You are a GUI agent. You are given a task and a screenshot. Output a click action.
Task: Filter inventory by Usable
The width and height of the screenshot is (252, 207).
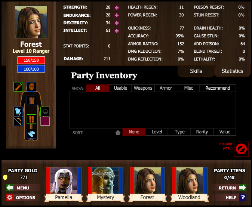tap(120, 88)
